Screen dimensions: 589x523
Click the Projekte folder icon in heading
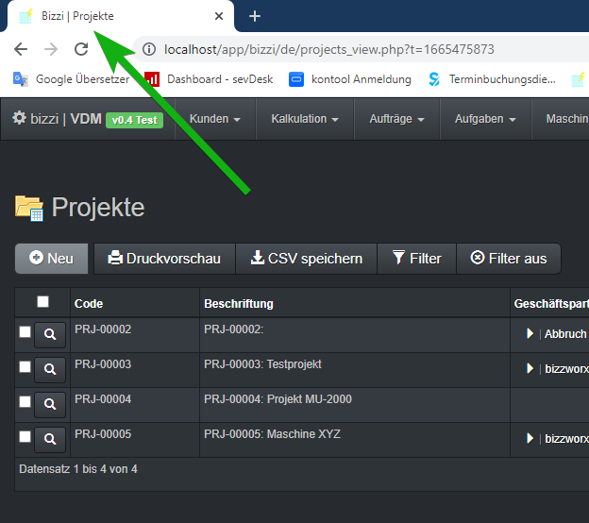click(29, 208)
